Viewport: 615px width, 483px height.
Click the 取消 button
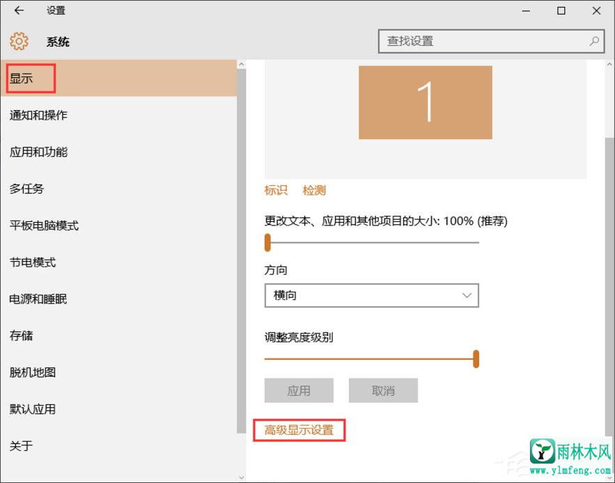click(x=383, y=390)
